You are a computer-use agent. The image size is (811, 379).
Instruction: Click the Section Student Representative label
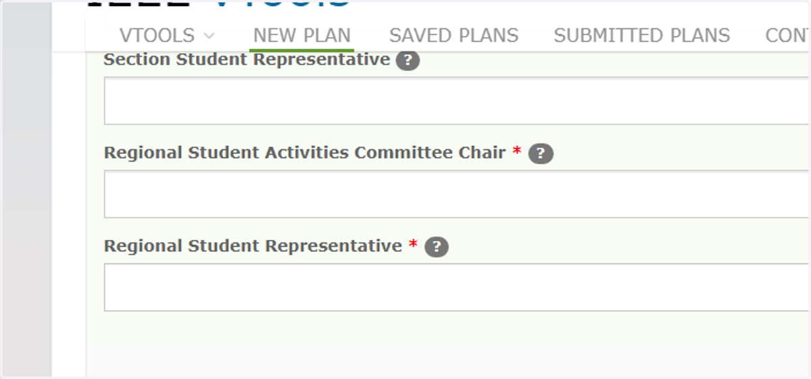247,59
